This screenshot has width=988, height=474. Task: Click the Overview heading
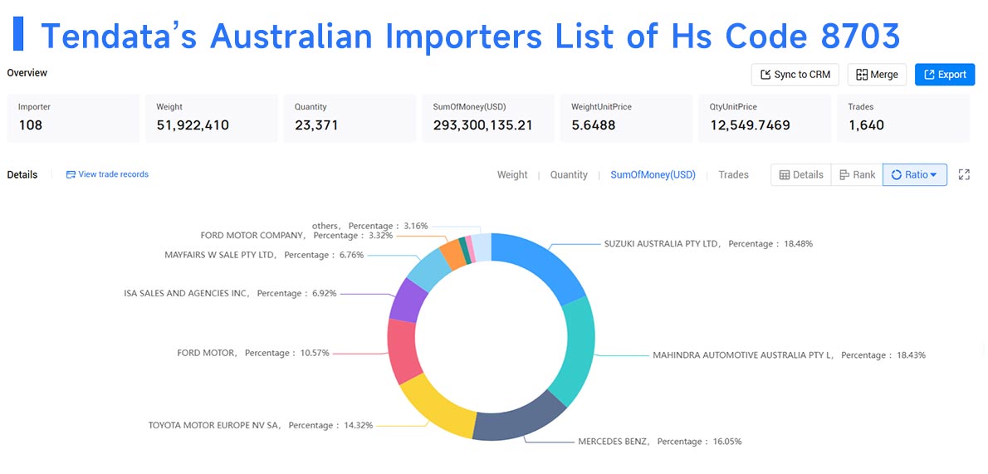27,72
